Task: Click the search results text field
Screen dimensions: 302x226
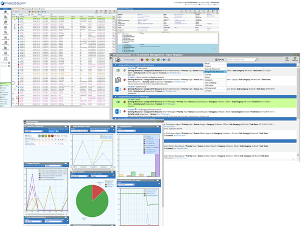Action: [x=240, y=60]
